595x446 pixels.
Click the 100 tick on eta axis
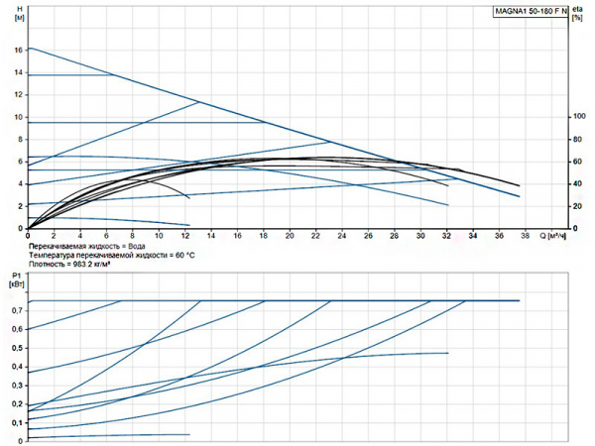tap(578, 117)
